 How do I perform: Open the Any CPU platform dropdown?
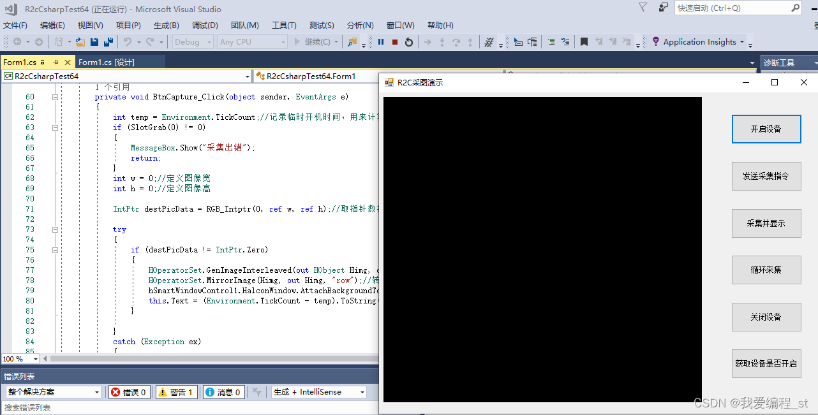click(253, 42)
